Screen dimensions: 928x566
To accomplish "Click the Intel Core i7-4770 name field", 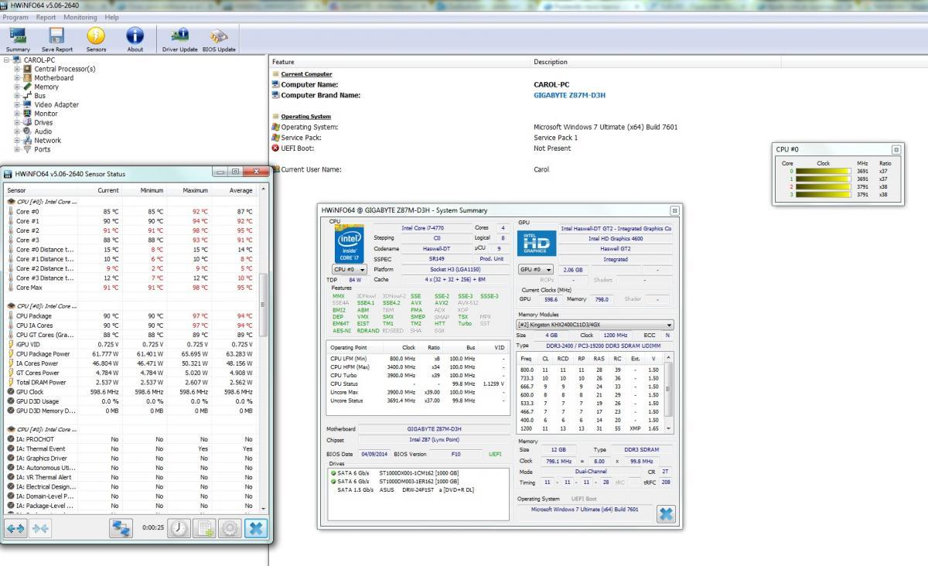I will tap(424, 228).
